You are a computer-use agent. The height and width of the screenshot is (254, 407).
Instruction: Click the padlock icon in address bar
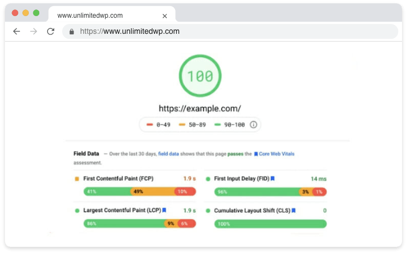pyautogui.click(x=71, y=32)
